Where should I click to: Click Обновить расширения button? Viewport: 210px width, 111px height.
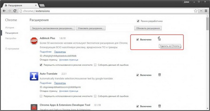click(x=148, y=28)
